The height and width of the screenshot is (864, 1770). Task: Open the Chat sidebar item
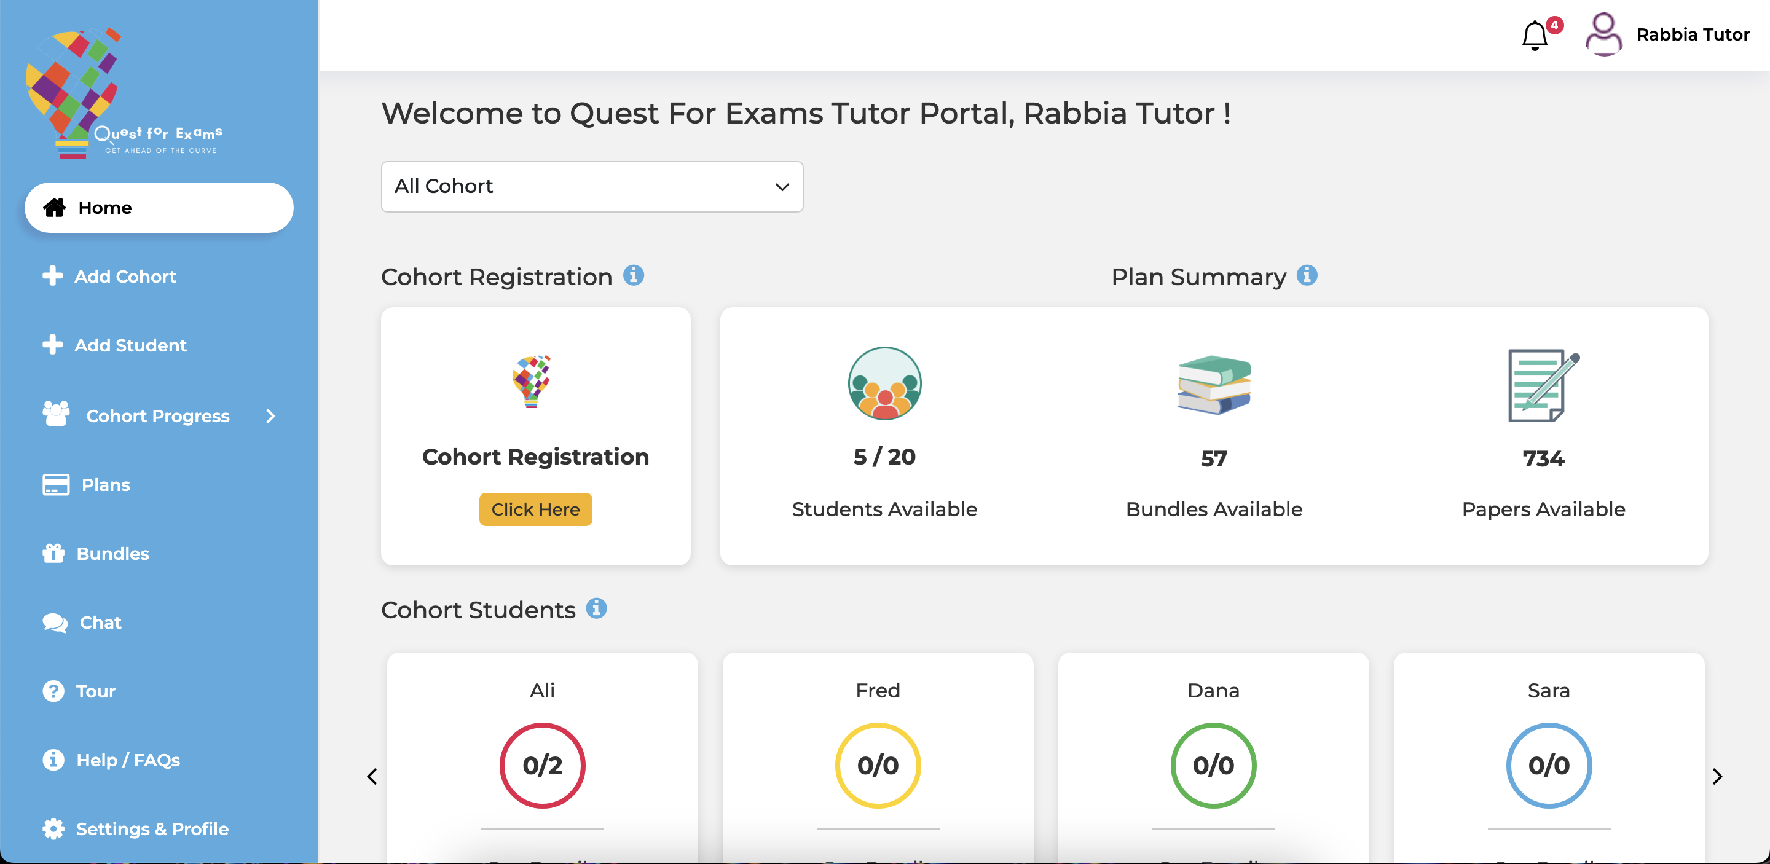tap(100, 622)
